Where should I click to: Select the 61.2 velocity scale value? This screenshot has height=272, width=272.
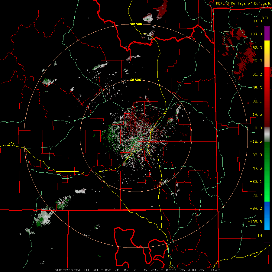point(257,74)
